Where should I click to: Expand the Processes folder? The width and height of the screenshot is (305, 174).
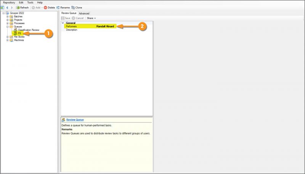click(x=7, y=23)
